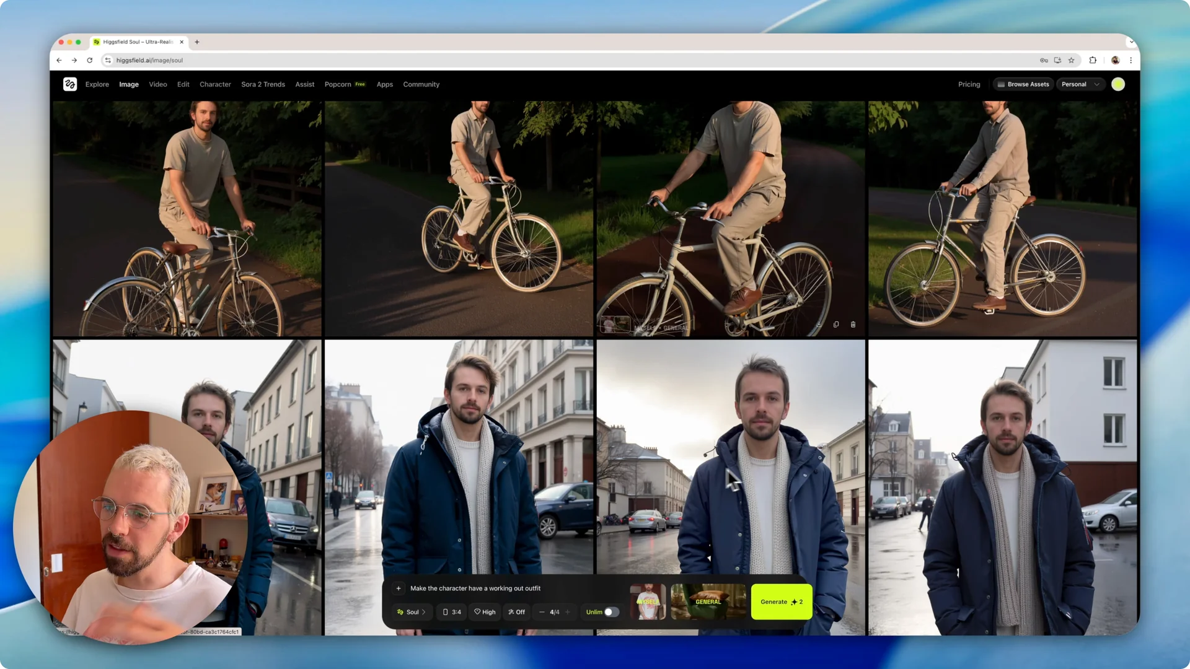1190x669 pixels.
Task: Expand the Soul model selector chevron
Action: (424, 612)
